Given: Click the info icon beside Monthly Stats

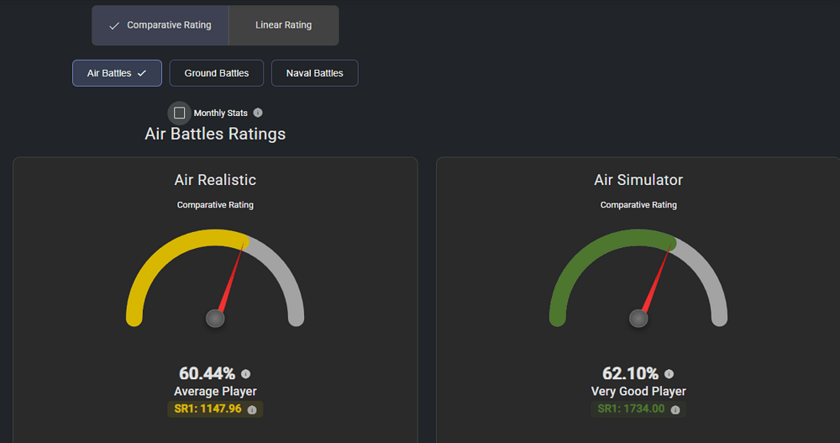Looking at the screenshot, I should point(258,113).
